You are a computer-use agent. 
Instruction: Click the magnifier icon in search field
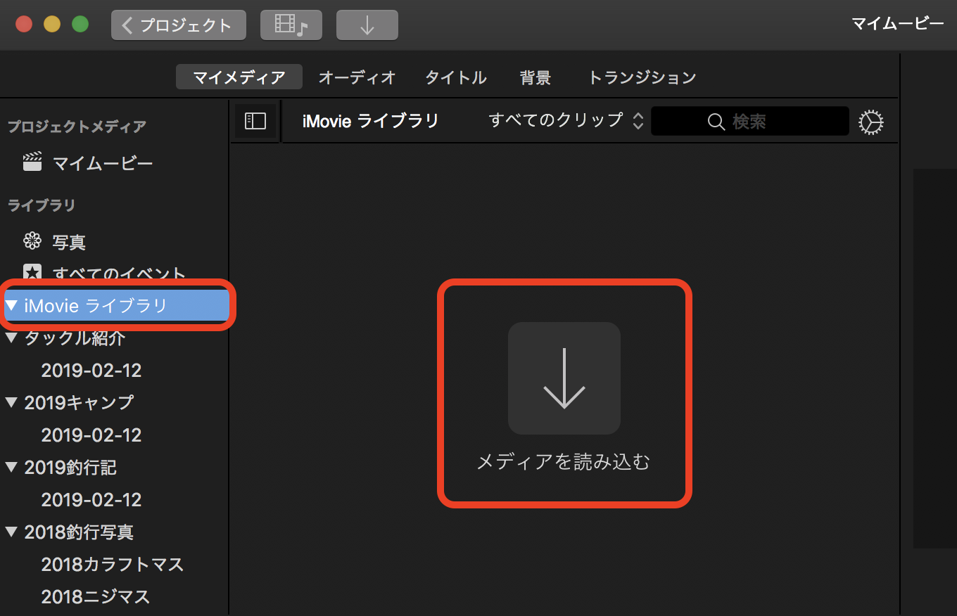tap(716, 122)
